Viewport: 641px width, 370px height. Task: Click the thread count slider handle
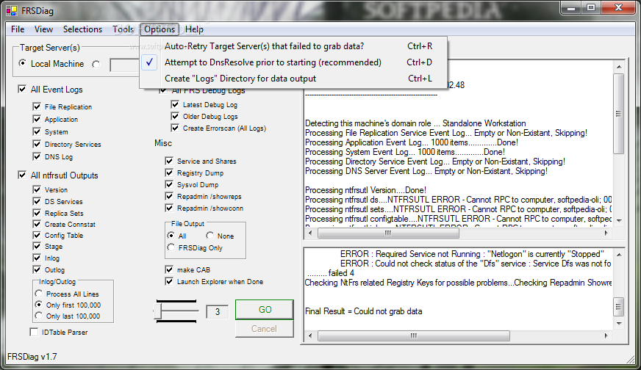coord(158,311)
